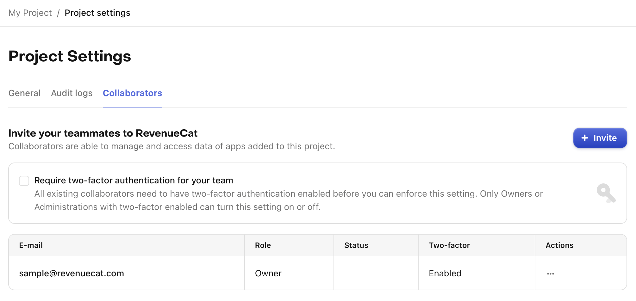636x301 pixels.
Task: Enable require two-factor authentication checkbox
Action: point(24,181)
